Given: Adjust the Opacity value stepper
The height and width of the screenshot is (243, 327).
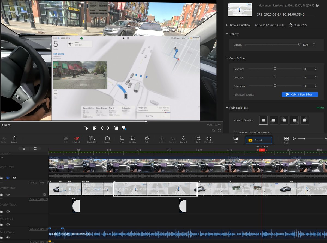Looking at the screenshot, I should point(314,45).
